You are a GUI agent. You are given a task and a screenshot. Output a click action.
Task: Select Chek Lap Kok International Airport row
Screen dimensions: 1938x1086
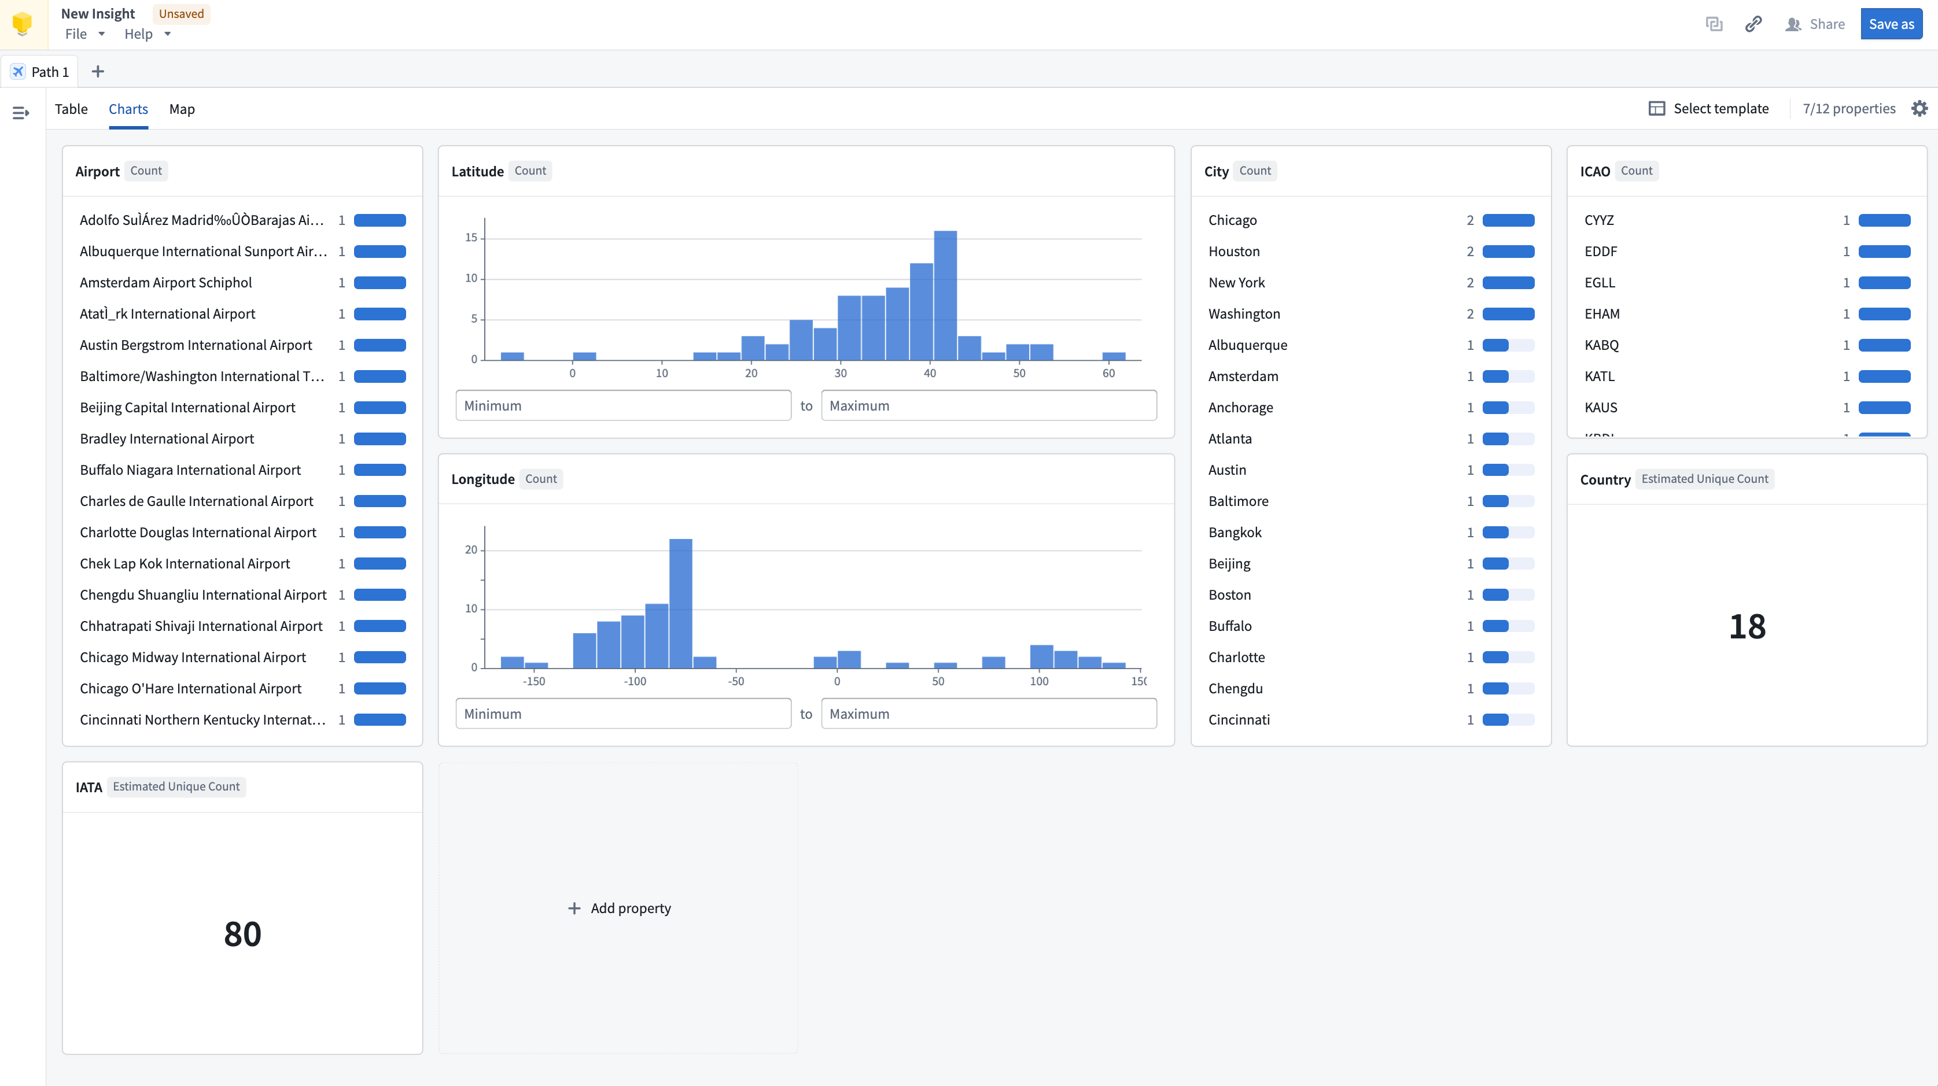coord(242,564)
